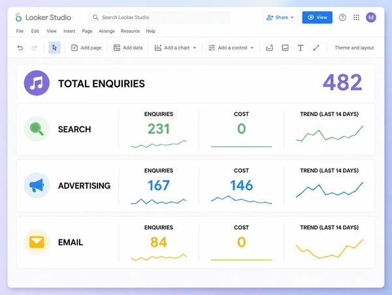Viewport: 392px width, 295px height.
Task: Select the pointer selection tool
Action: tap(54, 48)
